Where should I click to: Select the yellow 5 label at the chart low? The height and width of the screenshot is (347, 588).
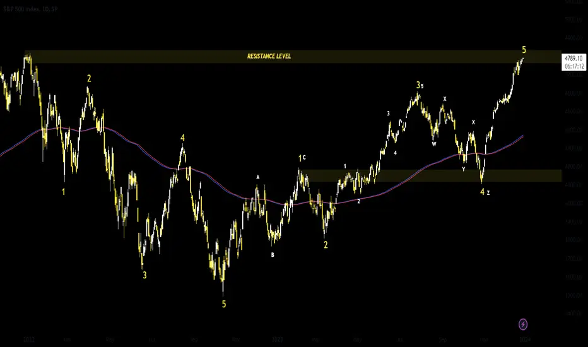(224, 304)
